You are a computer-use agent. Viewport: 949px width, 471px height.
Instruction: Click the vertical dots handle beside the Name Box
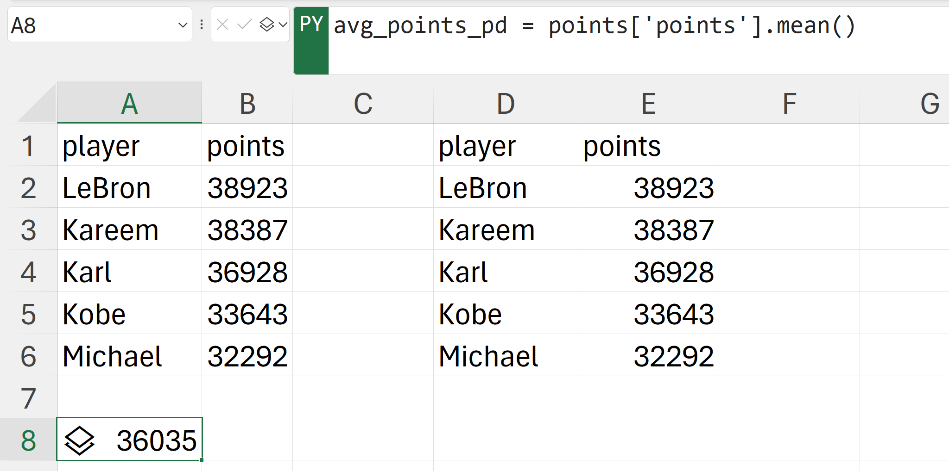pyautogui.click(x=202, y=25)
